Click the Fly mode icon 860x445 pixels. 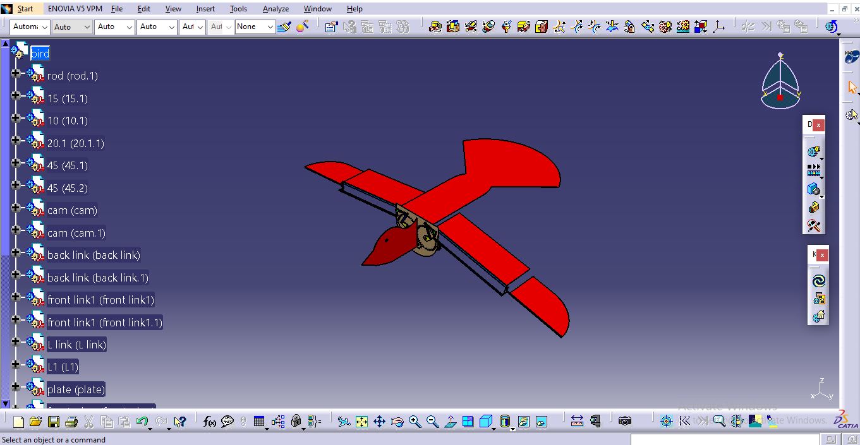(344, 422)
